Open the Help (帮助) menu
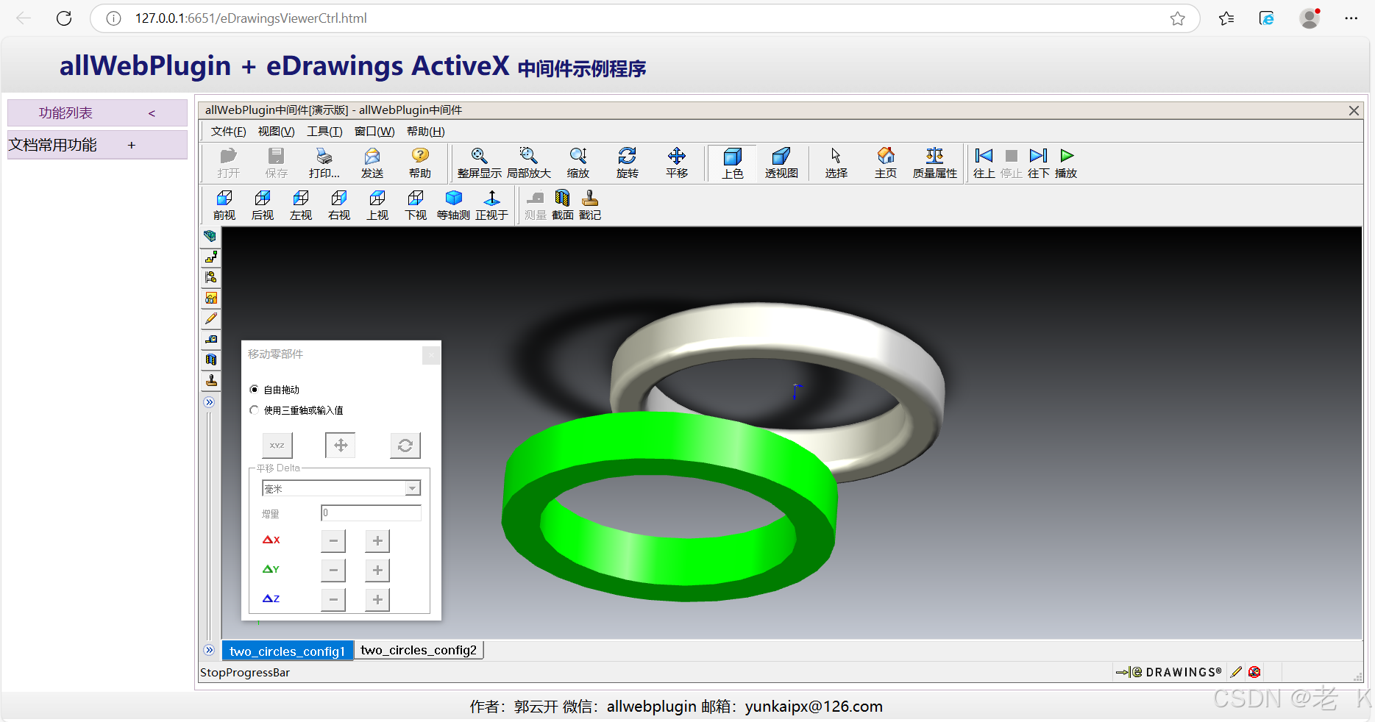Screen dimensions: 1375x722 pyautogui.click(x=425, y=132)
